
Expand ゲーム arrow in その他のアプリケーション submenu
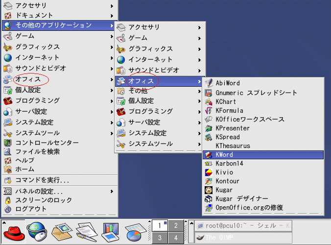[199, 38]
